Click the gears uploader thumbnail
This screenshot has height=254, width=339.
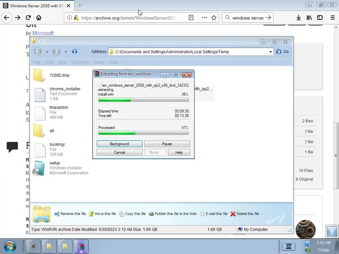click(305, 230)
